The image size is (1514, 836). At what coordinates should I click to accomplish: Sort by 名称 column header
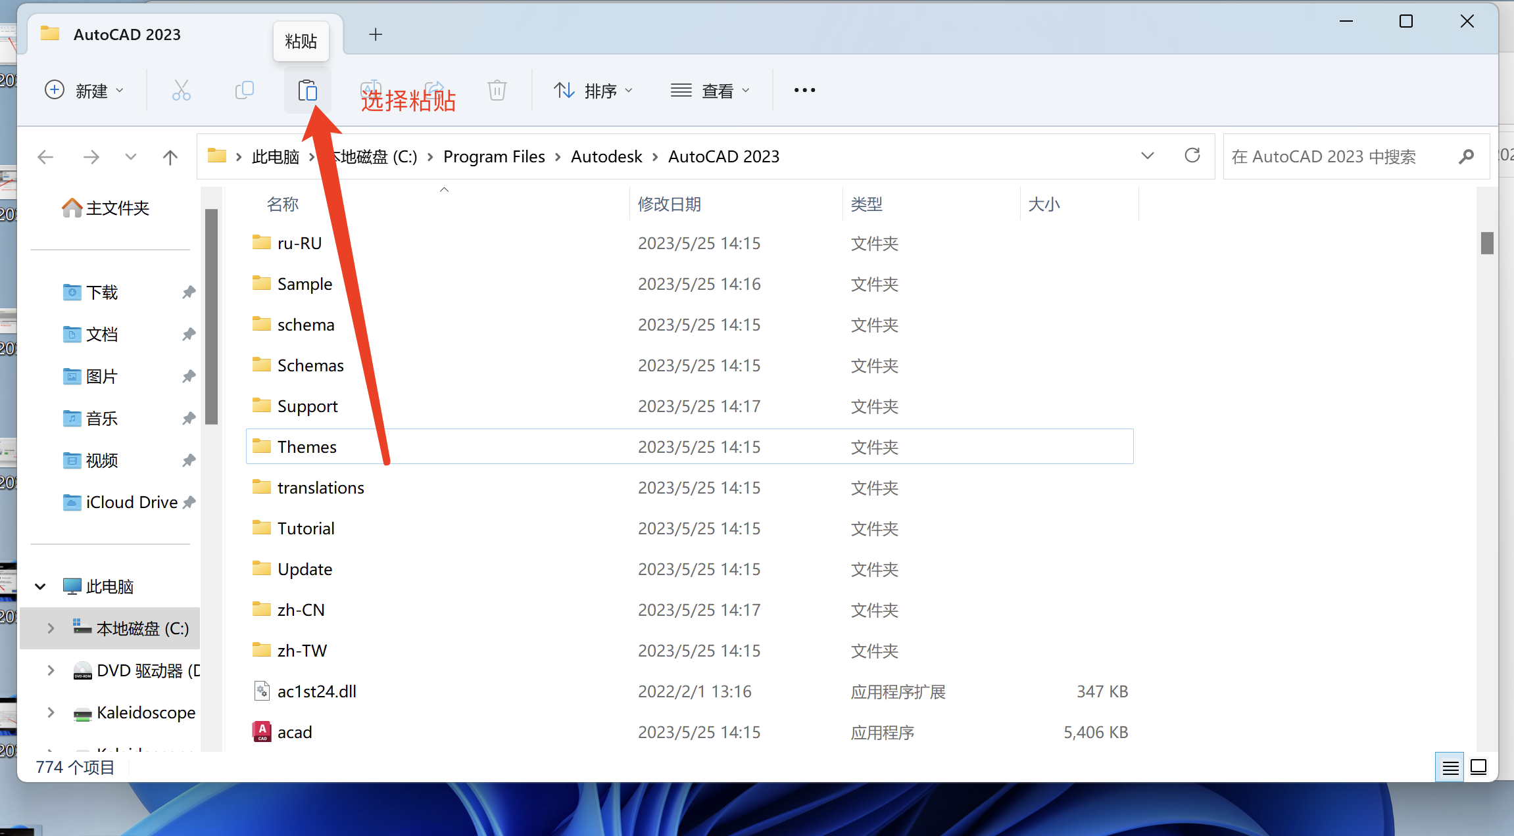[283, 204]
